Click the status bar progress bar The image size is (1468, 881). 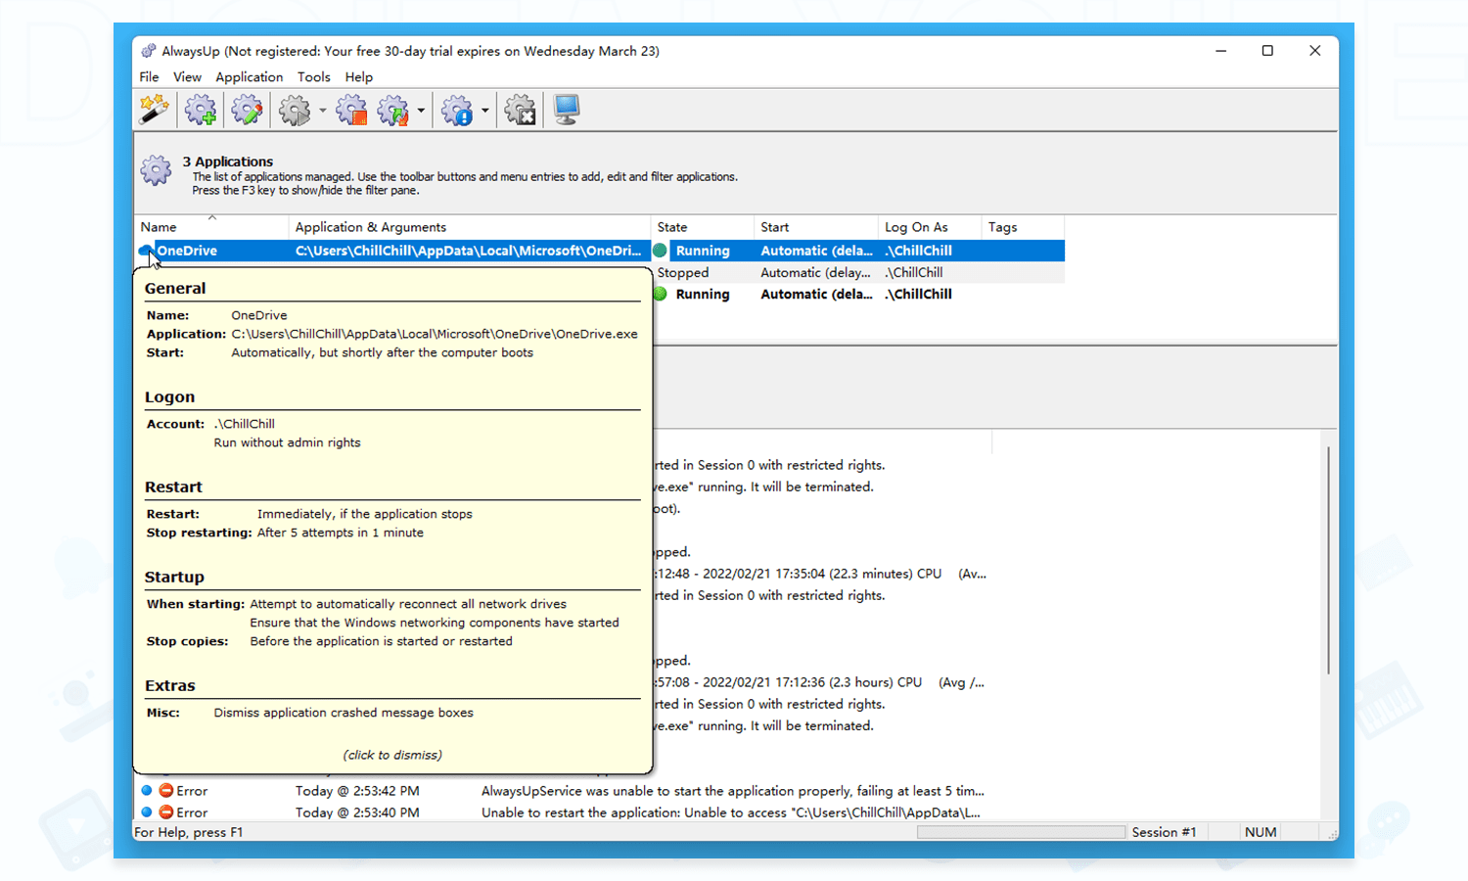[1021, 832]
